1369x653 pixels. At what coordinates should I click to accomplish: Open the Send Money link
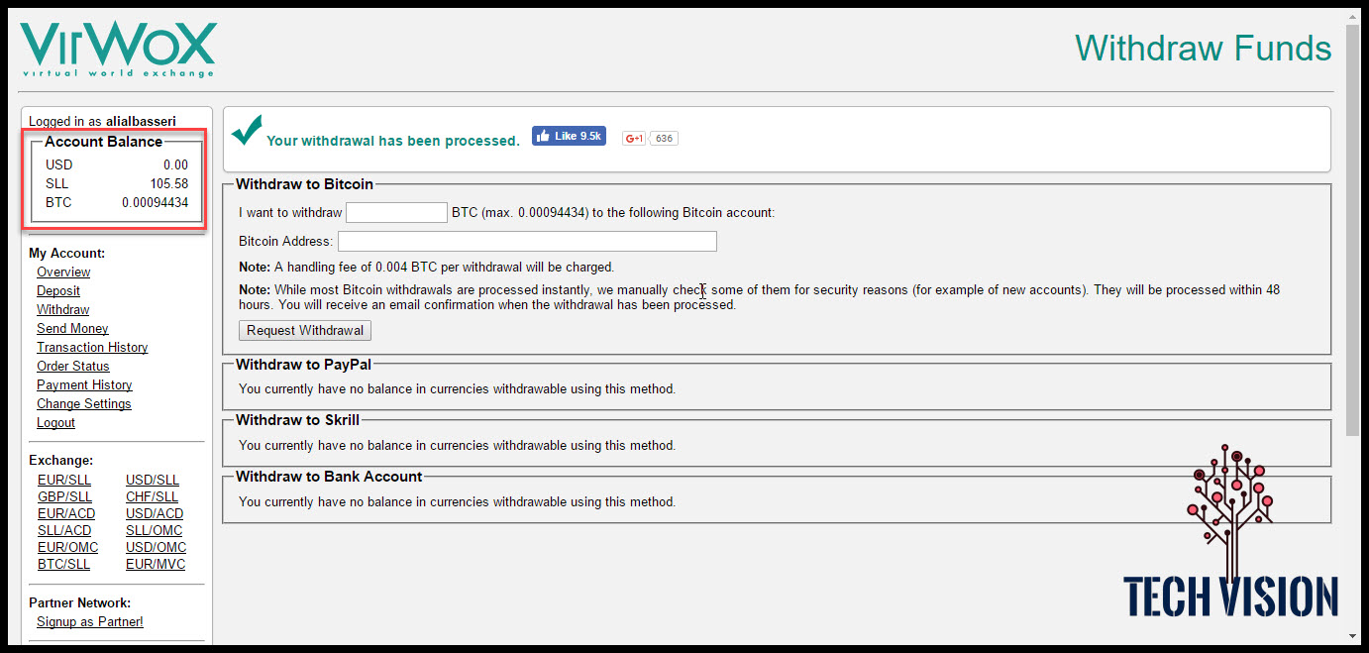point(72,328)
